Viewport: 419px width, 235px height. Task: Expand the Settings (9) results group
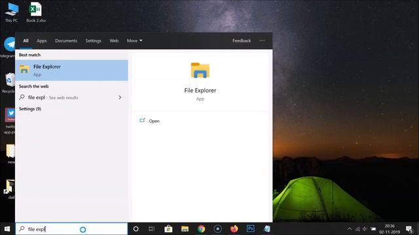point(30,109)
